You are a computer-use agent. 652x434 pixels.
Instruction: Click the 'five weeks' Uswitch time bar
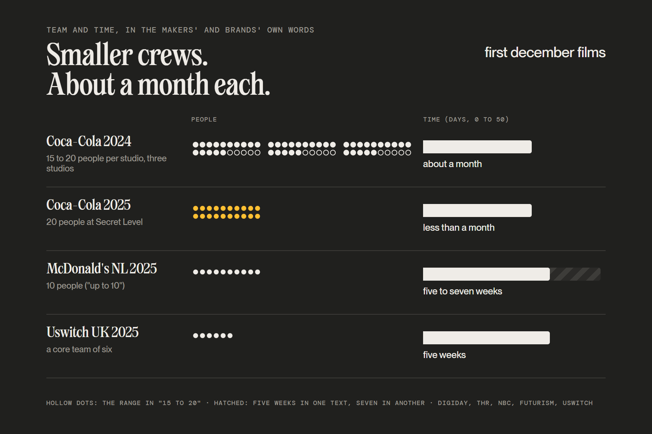(x=486, y=338)
